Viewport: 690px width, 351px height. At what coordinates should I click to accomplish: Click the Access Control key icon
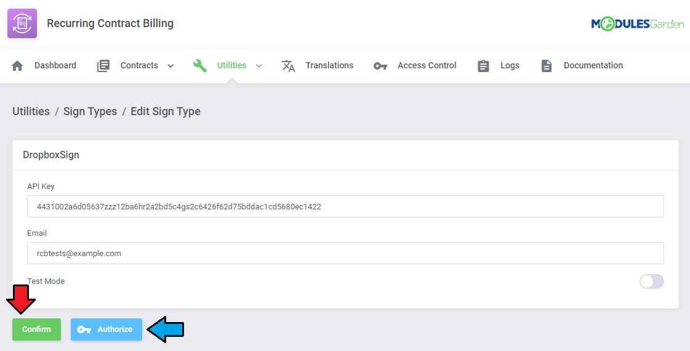(380, 66)
